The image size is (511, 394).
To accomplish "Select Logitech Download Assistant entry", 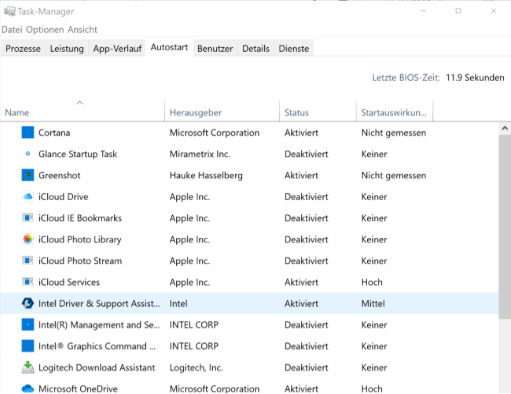I will tap(97, 367).
